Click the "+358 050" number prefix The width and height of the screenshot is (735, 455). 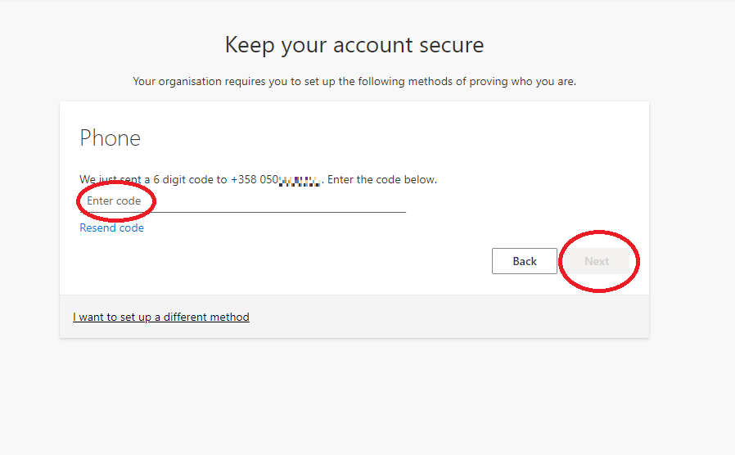click(255, 179)
